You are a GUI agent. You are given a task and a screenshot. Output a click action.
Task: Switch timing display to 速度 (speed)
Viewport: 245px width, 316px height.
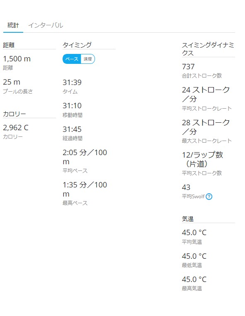tap(87, 59)
